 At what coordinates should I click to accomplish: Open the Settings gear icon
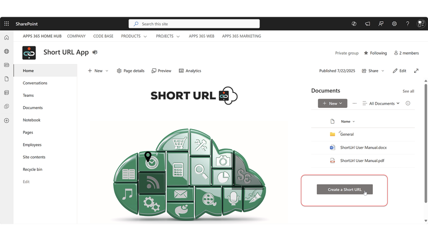tap(394, 24)
